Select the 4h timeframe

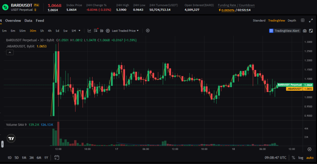(x=50, y=31)
